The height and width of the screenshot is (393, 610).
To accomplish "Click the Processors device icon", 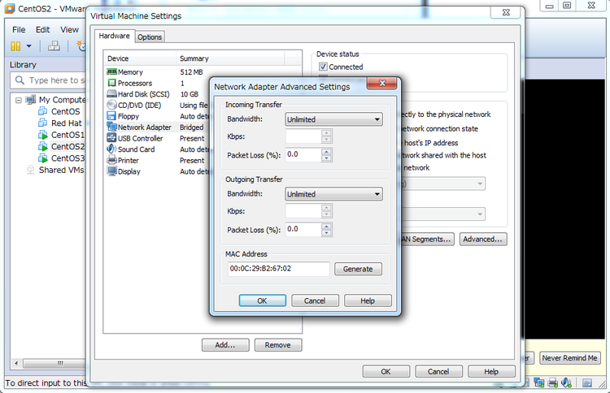I will [x=111, y=83].
